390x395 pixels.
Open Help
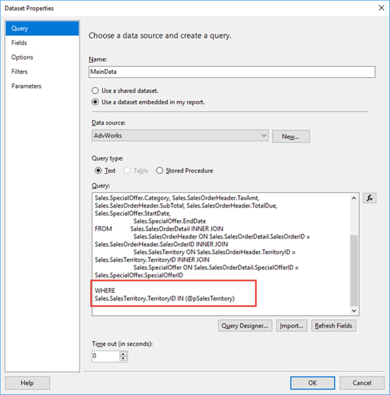click(27, 383)
